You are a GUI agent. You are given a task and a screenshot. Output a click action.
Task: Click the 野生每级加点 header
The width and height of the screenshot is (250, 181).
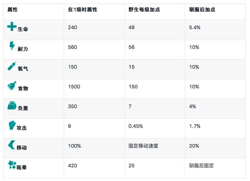pos(144,10)
